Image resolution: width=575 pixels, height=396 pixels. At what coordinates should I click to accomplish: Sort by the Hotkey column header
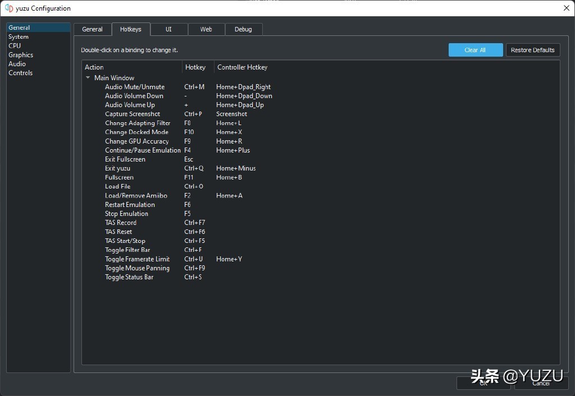point(198,67)
